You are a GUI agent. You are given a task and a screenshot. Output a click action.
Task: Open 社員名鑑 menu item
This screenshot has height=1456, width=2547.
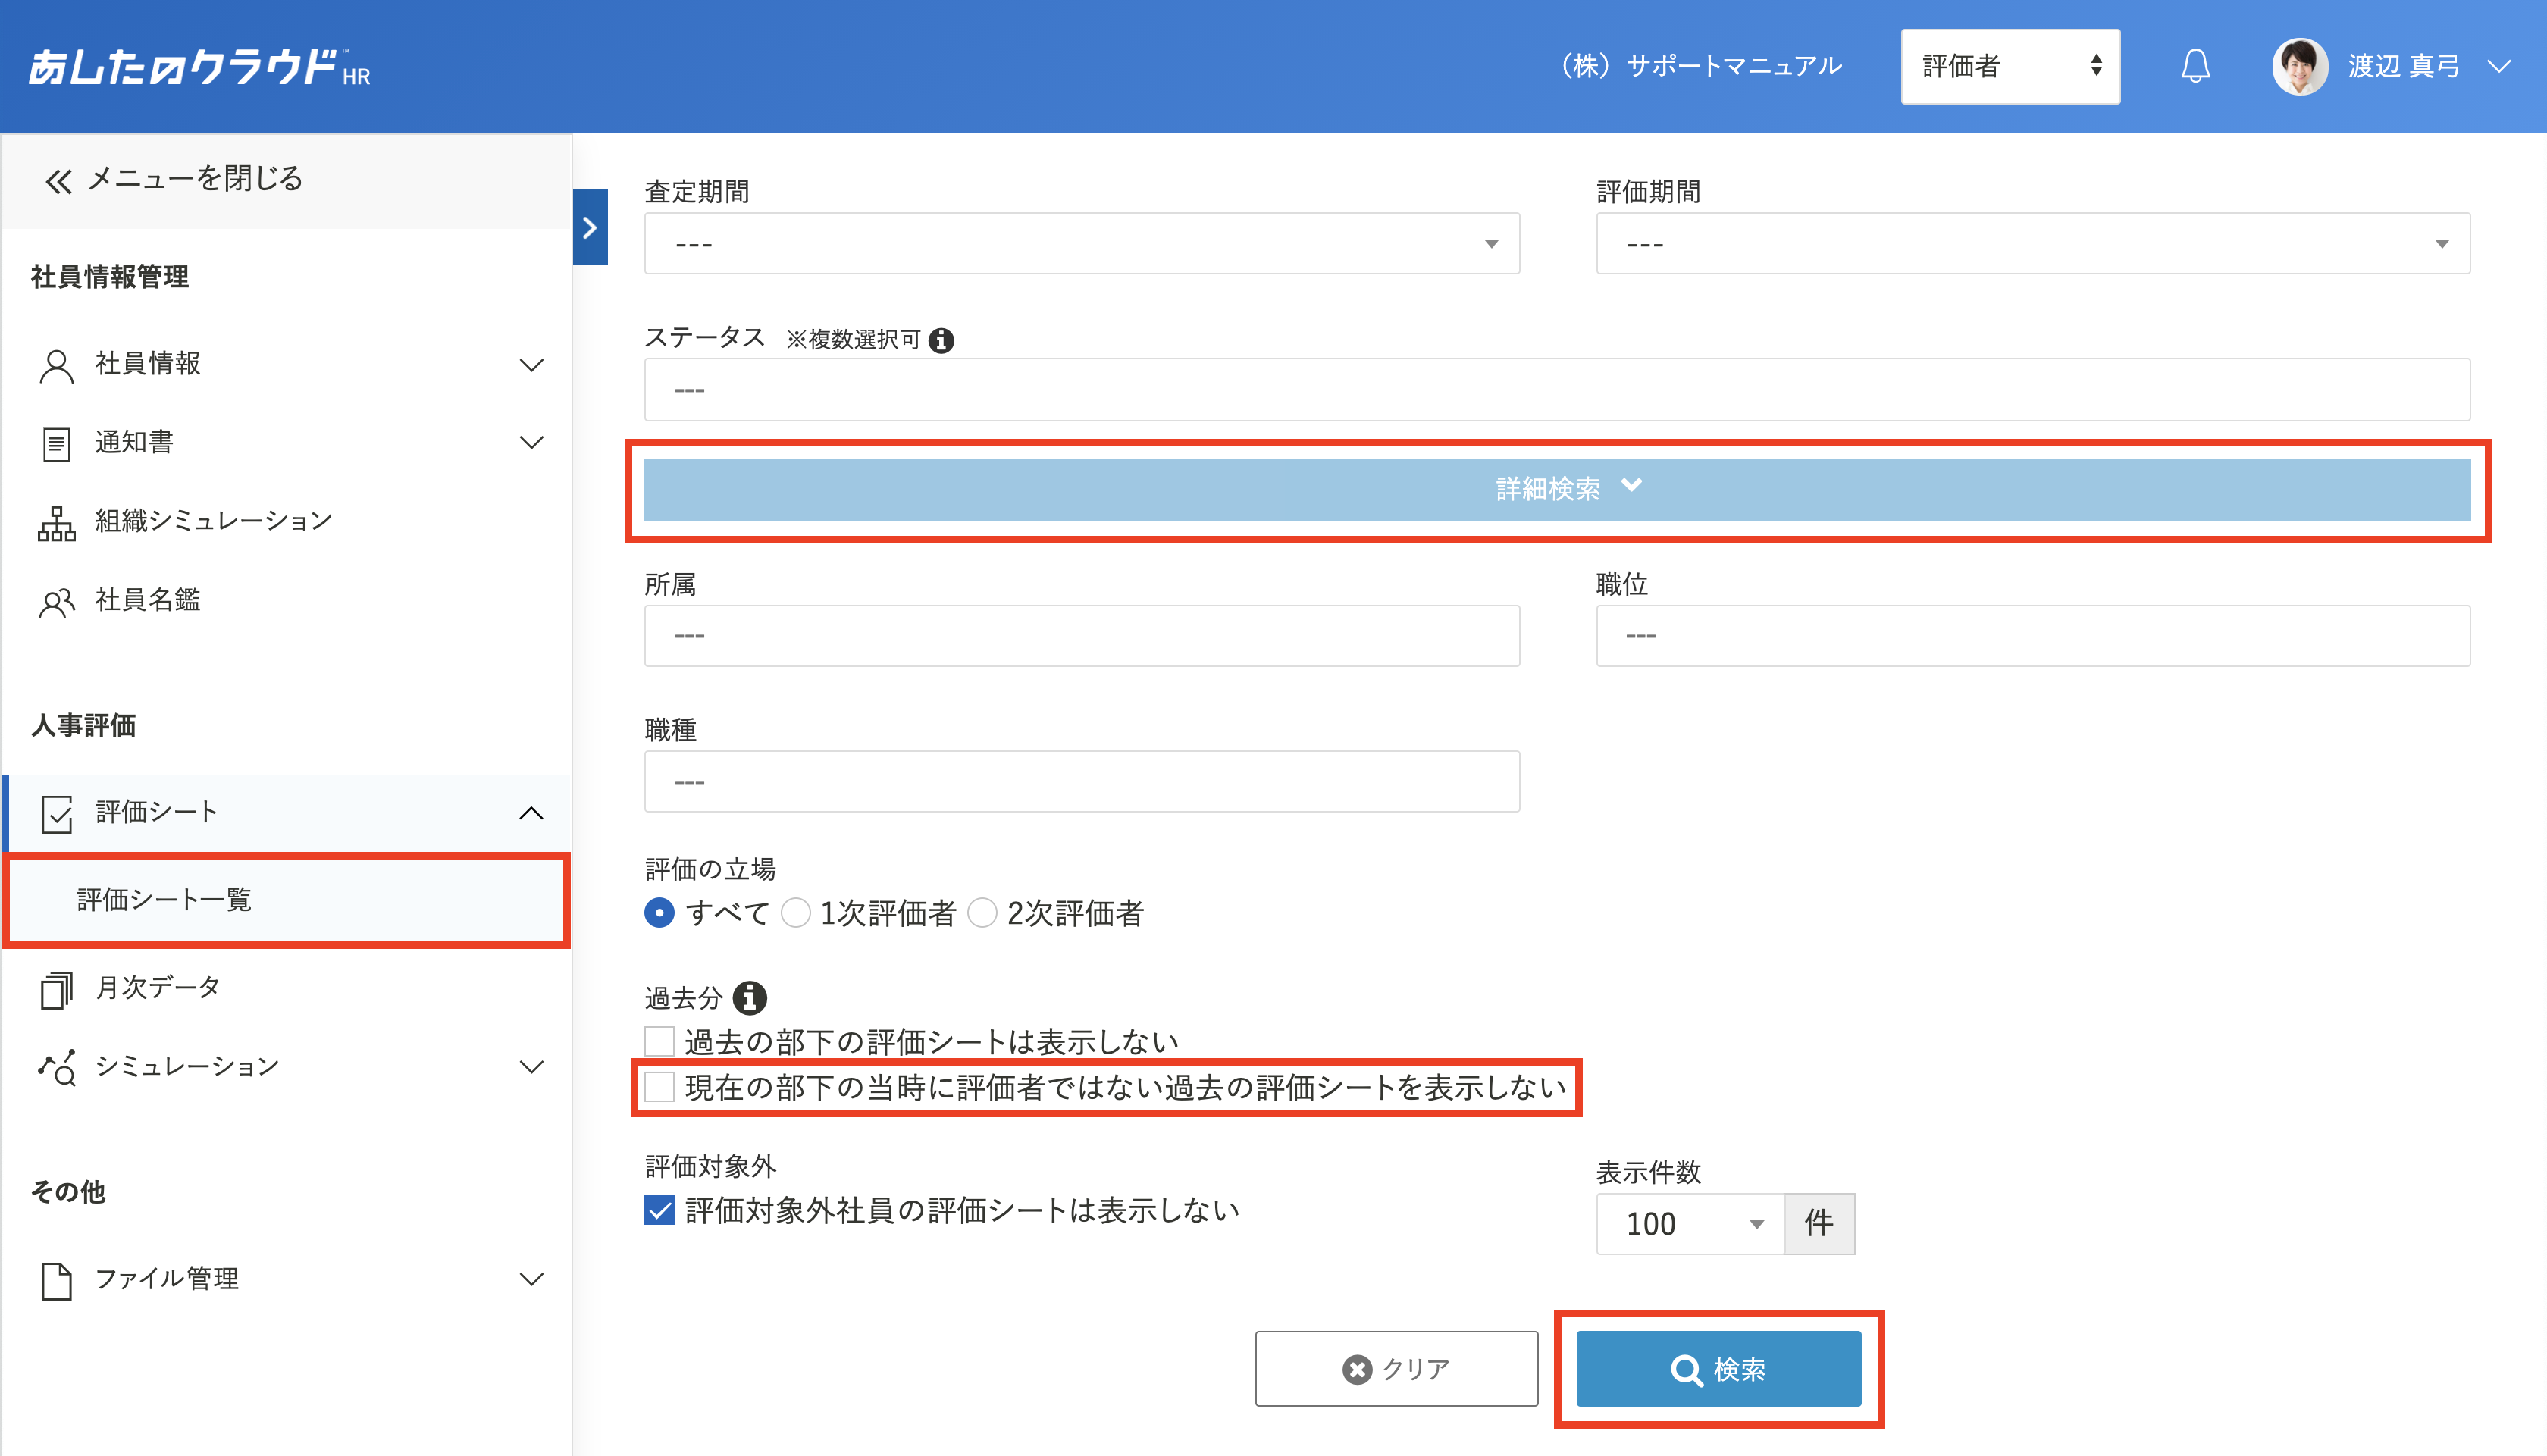click(x=147, y=599)
